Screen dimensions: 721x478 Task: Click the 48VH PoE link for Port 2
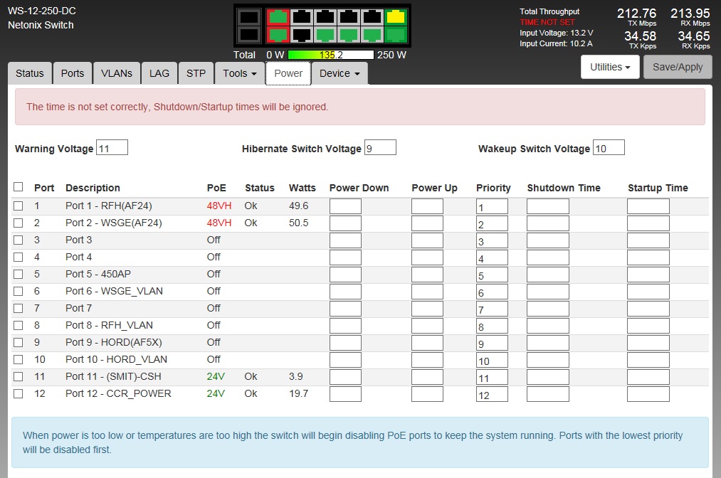(219, 223)
